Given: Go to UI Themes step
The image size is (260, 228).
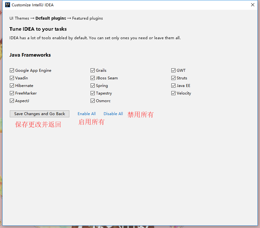Looking at the screenshot, I should [19, 18].
